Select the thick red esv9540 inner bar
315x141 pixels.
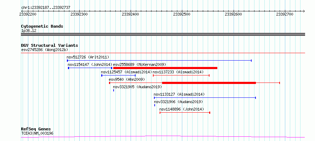coord(209,83)
